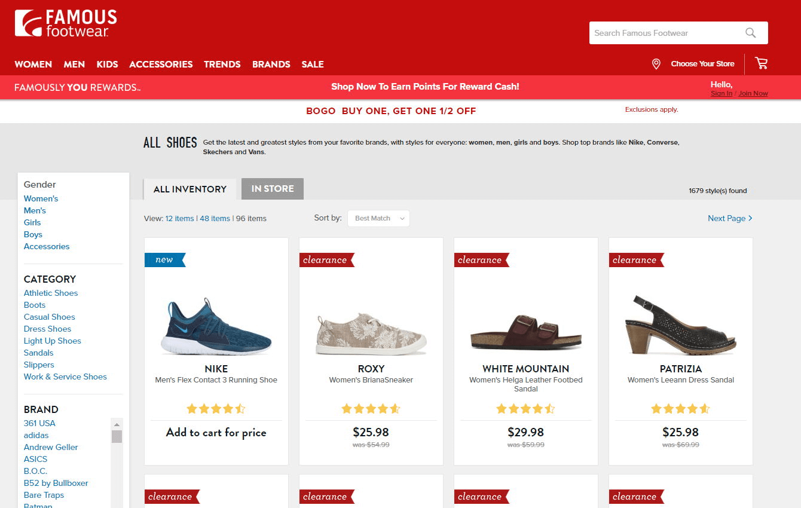Open the White Mountain footbed sandal image
Viewport: 801px width, 508px height.
pyautogui.click(x=525, y=332)
